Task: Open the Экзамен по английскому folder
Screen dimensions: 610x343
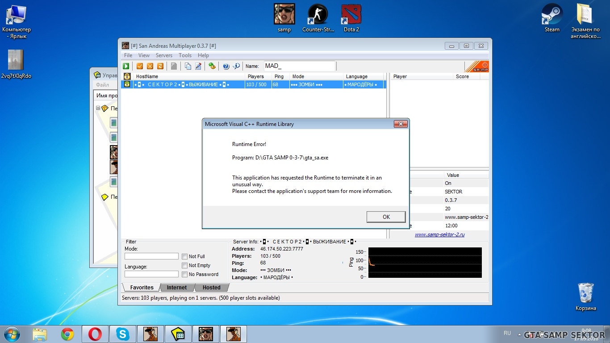Action: (585, 21)
